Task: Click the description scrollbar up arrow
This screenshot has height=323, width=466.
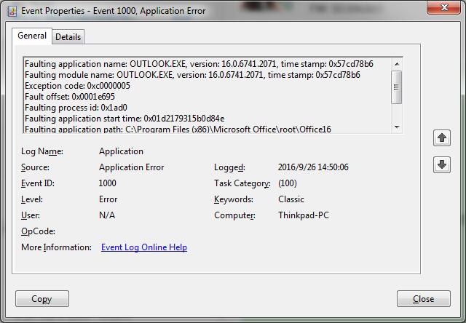Action: point(397,64)
